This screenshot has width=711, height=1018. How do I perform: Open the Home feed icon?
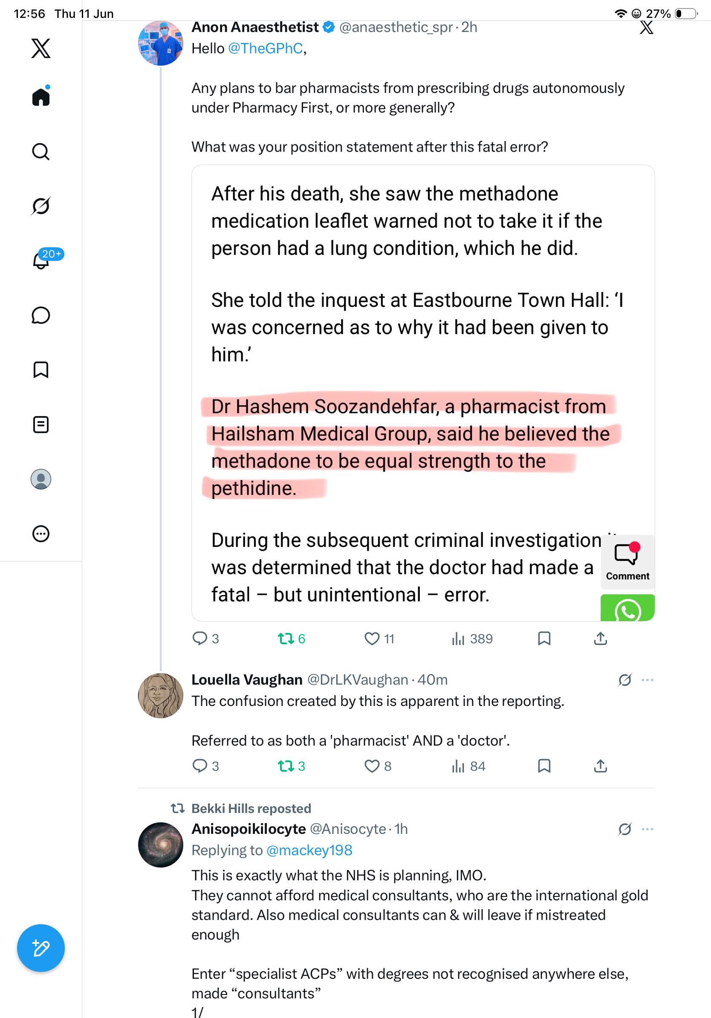[41, 96]
